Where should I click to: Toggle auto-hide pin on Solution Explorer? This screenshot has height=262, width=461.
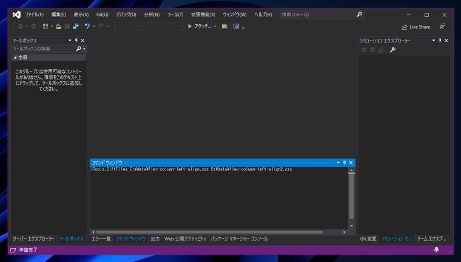pos(440,40)
